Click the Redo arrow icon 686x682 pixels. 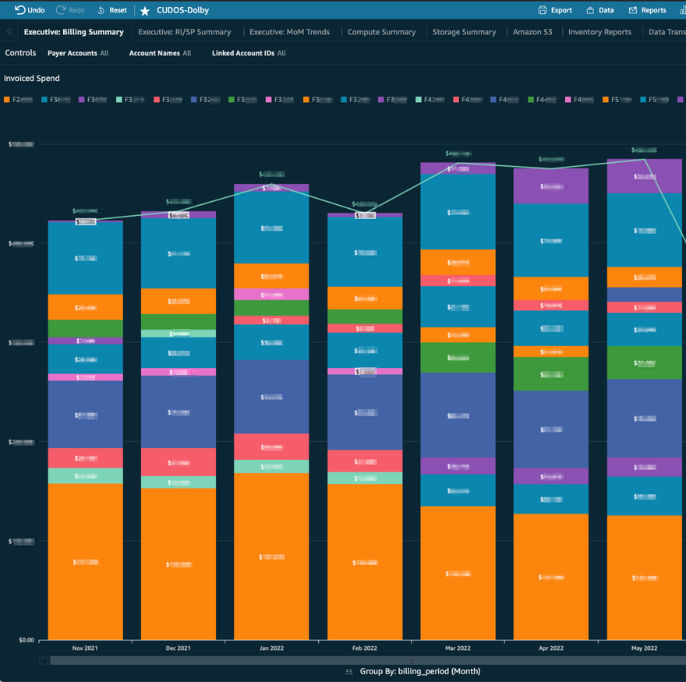(x=62, y=10)
